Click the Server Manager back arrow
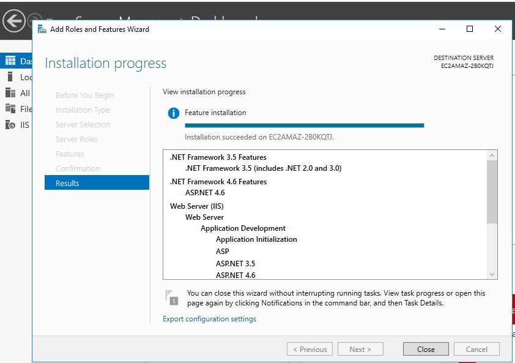 pyautogui.click(x=13, y=21)
